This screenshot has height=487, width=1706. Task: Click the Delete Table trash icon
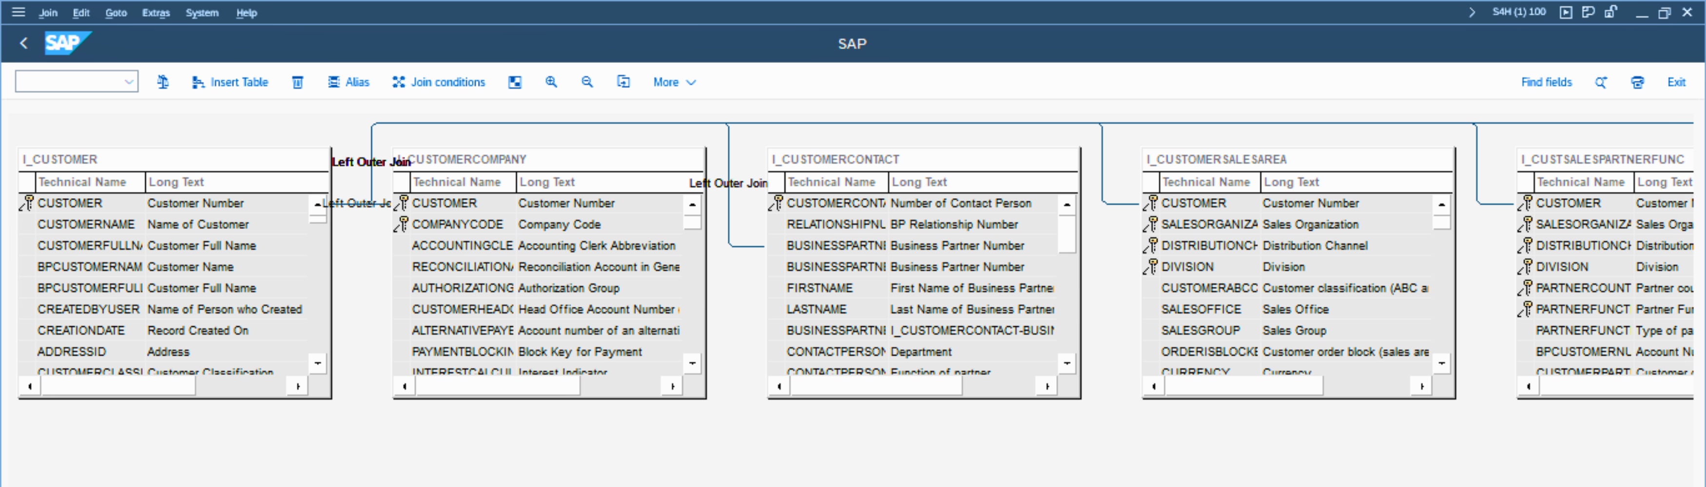coord(298,82)
